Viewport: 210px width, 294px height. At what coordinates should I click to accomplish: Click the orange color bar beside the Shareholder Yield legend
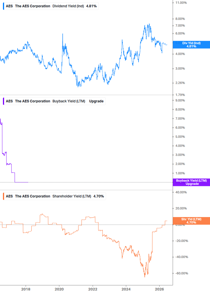click(x=4, y=196)
